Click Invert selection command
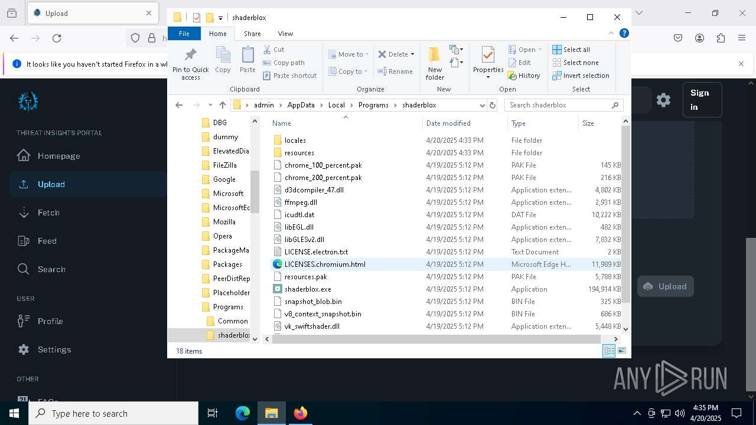 [x=581, y=76]
